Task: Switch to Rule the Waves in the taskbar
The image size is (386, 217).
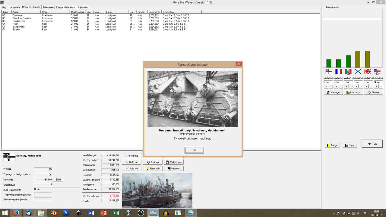Action: click(153, 213)
